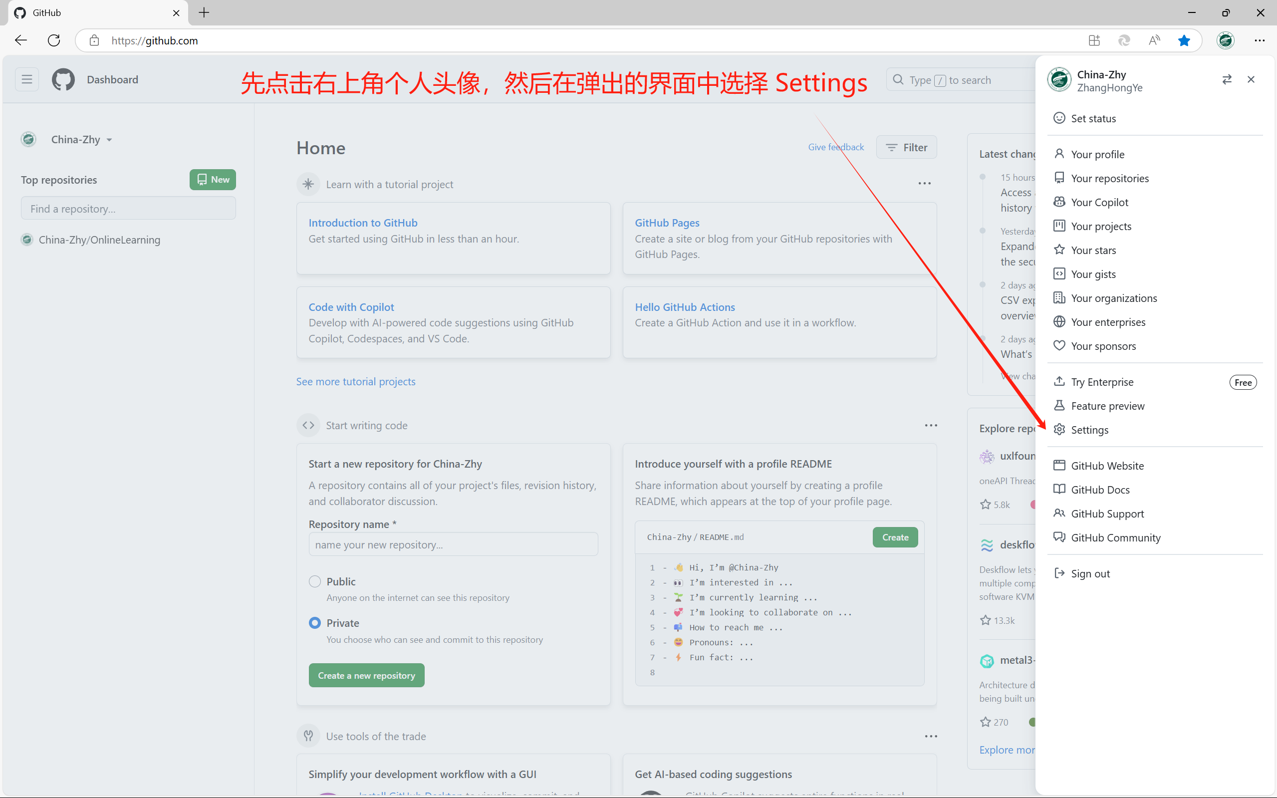Open a new browser tab

pyautogui.click(x=204, y=12)
